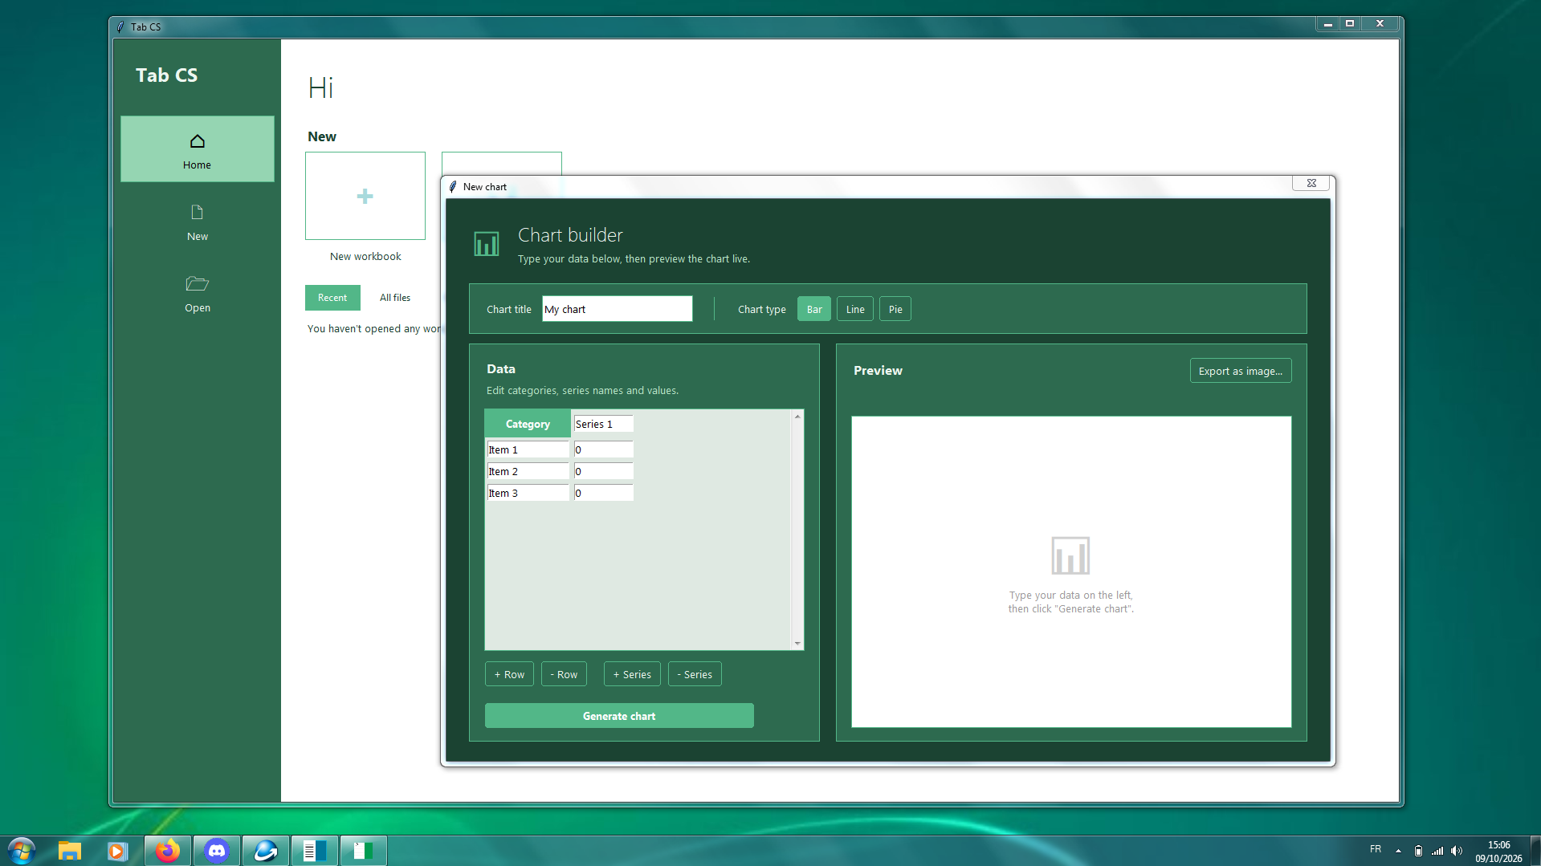Open the Windows Start menu
Screen dimensions: 1541x866
22,850
